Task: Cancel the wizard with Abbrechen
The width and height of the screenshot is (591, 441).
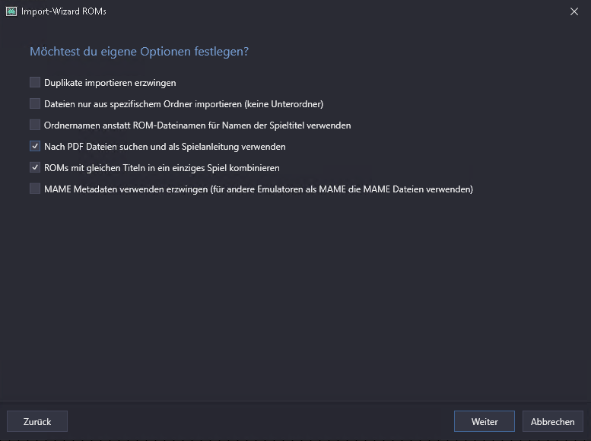Action: click(552, 421)
